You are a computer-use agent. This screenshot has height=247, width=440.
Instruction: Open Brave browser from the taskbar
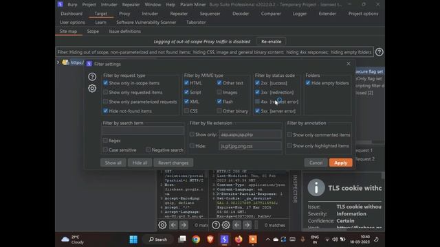coord(210,239)
